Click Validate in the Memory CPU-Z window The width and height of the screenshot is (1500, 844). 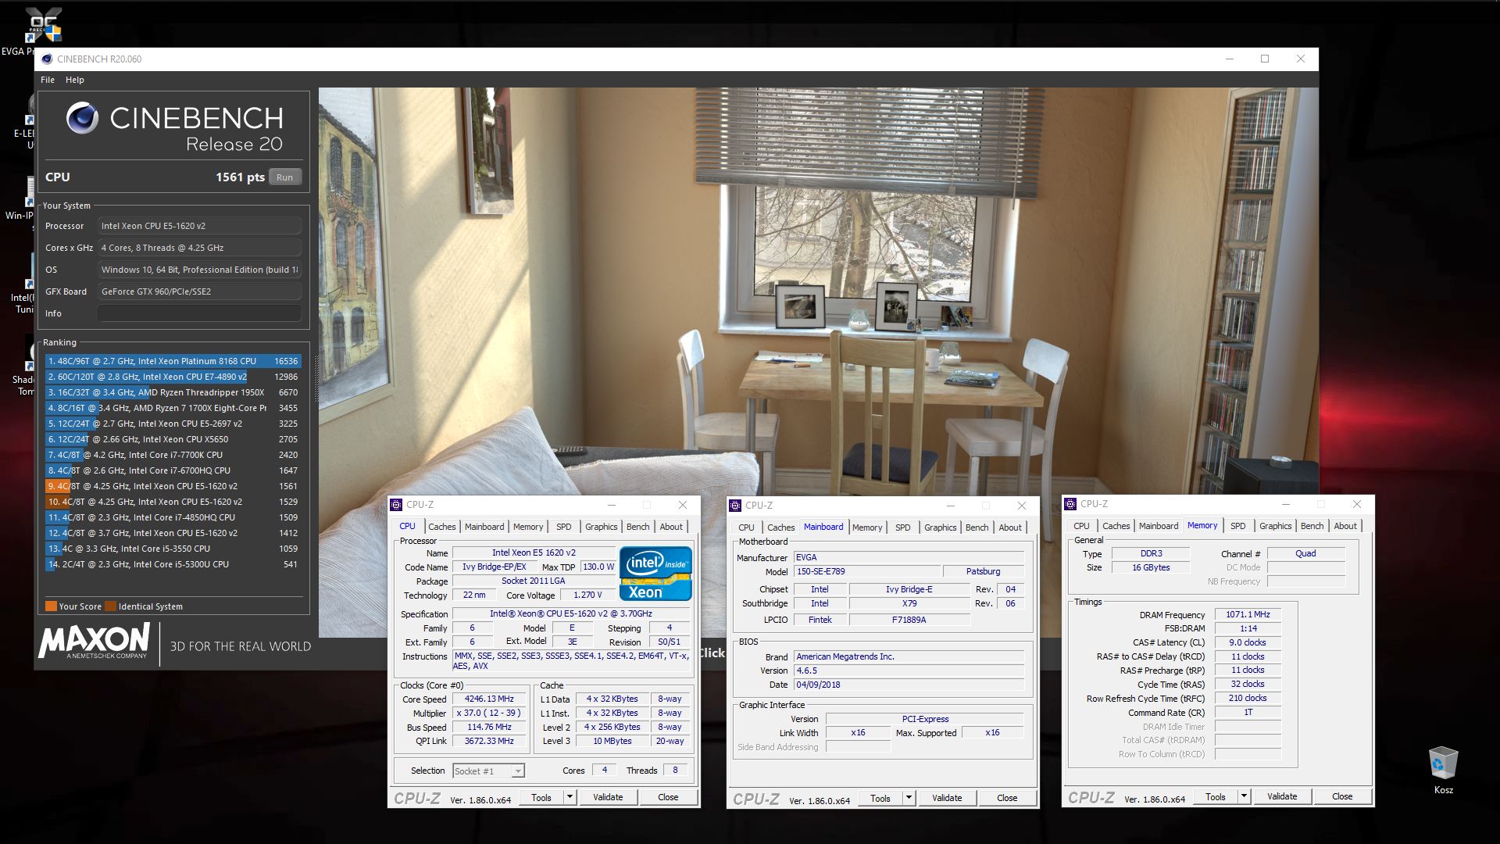pos(1282,796)
